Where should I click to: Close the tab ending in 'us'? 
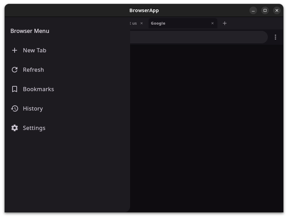[142, 23]
